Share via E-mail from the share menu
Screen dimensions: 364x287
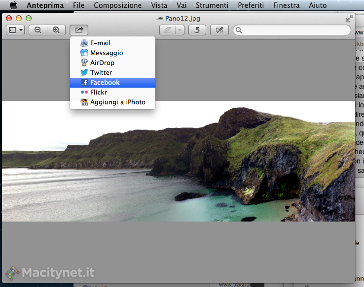pos(112,43)
